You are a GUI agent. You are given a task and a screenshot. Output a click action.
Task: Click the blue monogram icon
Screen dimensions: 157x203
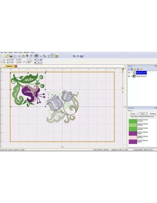tap(82, 56)
